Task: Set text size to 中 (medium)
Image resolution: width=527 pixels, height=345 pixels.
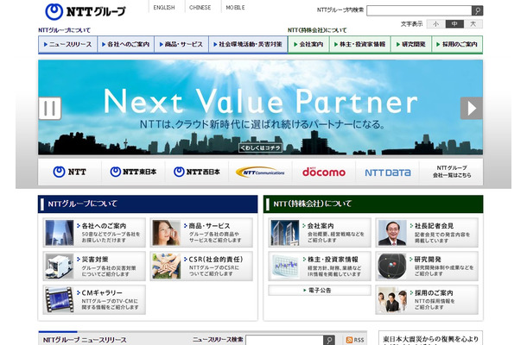Action: tap(454, 24)
